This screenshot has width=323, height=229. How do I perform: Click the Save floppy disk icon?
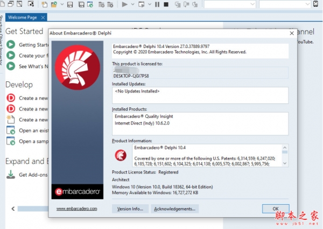pyautogui.click(x=70, y=4)
